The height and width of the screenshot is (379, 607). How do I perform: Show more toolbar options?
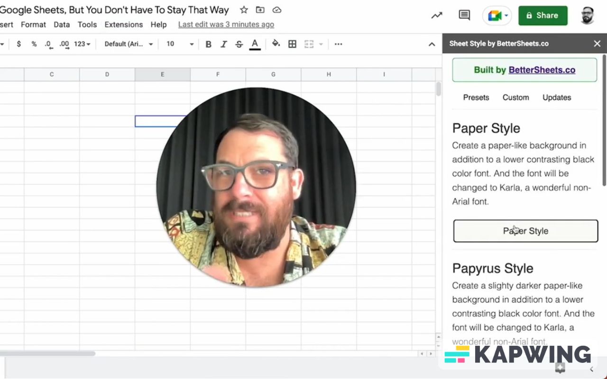click(x=338, y=44)
